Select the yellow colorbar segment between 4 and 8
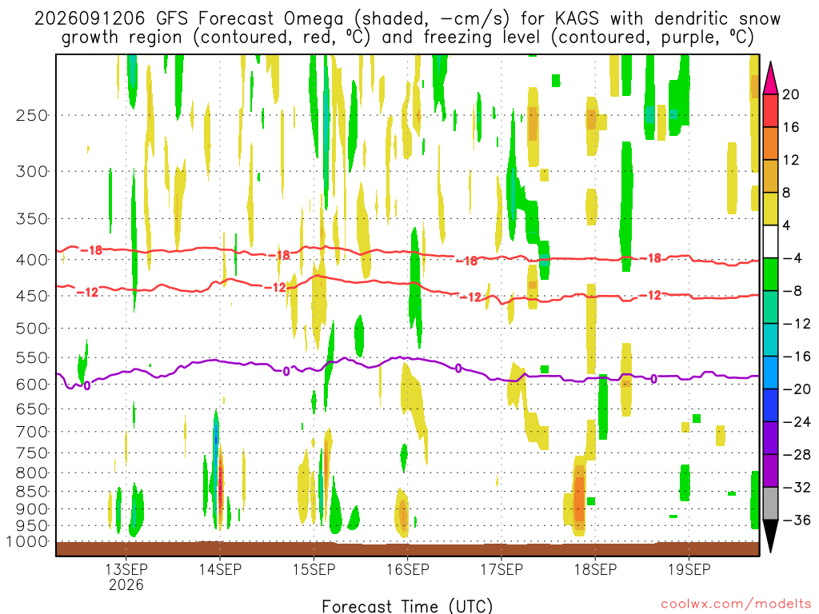This screenshot has width=819, height=614. click(x=770, y=209)
